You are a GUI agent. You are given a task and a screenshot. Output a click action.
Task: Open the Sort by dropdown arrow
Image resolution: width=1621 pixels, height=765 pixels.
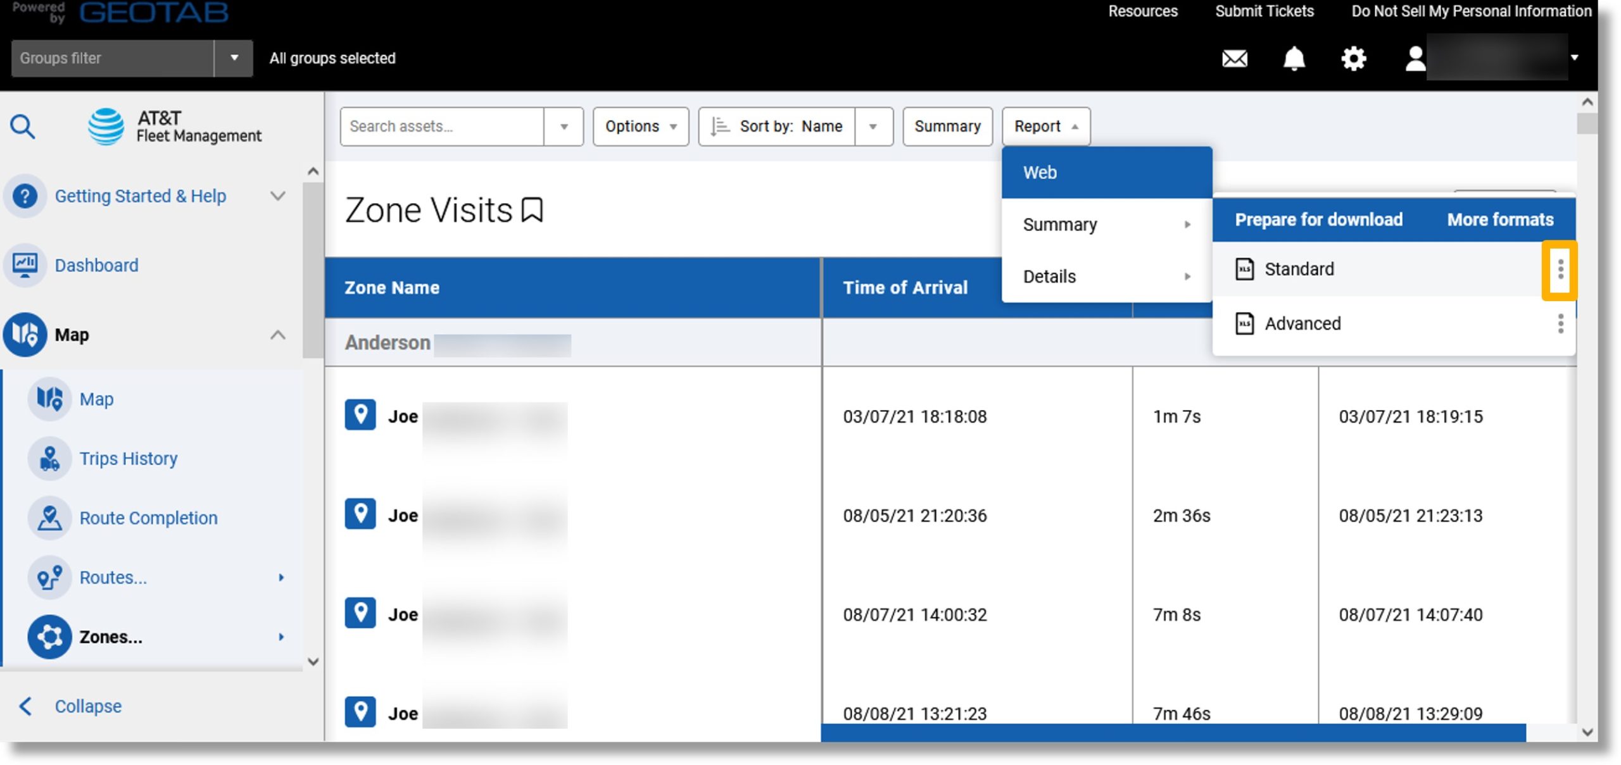coord(873,127)
